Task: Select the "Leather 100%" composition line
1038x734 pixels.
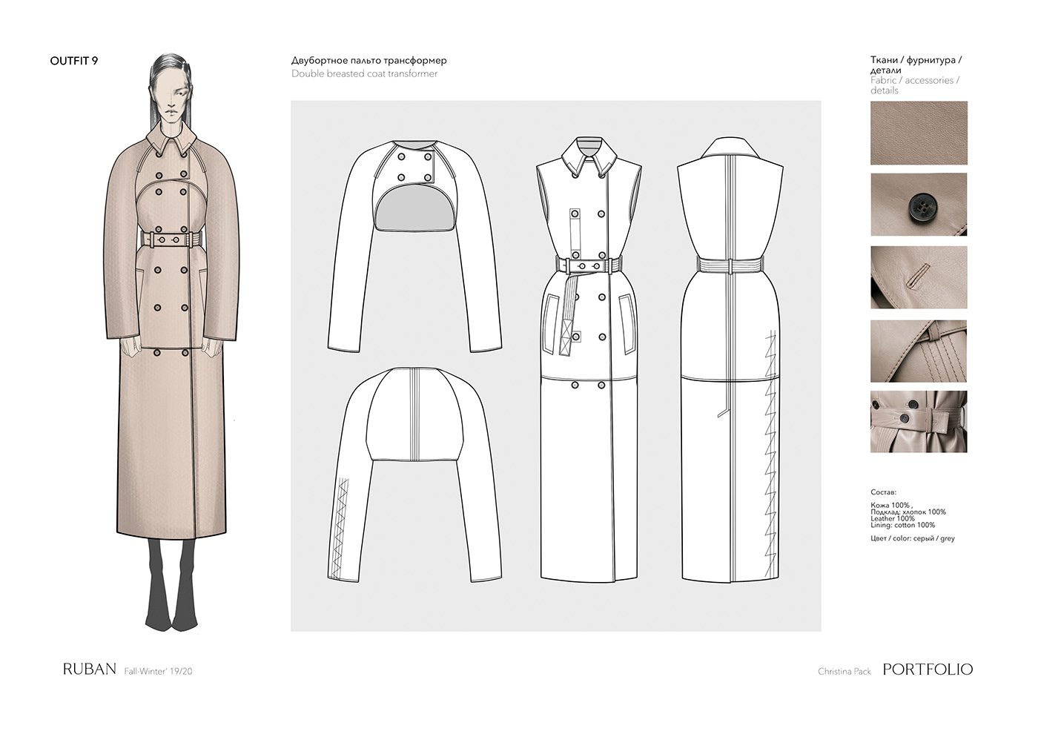Action: click(893, 518)
